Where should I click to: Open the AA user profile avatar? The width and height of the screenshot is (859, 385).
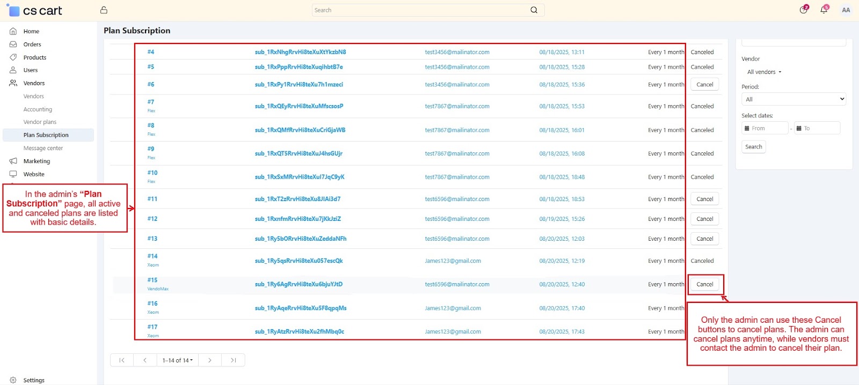pyautogui.click(x=846, y=10)
